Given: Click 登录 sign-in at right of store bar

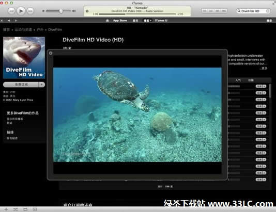Looking at the screenshot, I should click(x=269, y=21).
